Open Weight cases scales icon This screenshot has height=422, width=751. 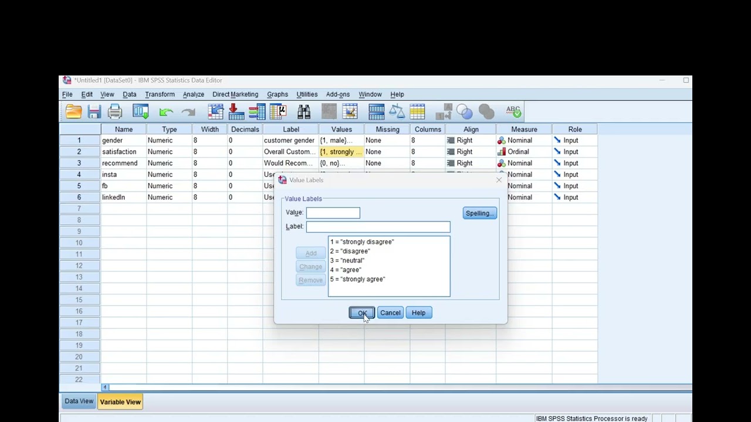coord(397,111)
